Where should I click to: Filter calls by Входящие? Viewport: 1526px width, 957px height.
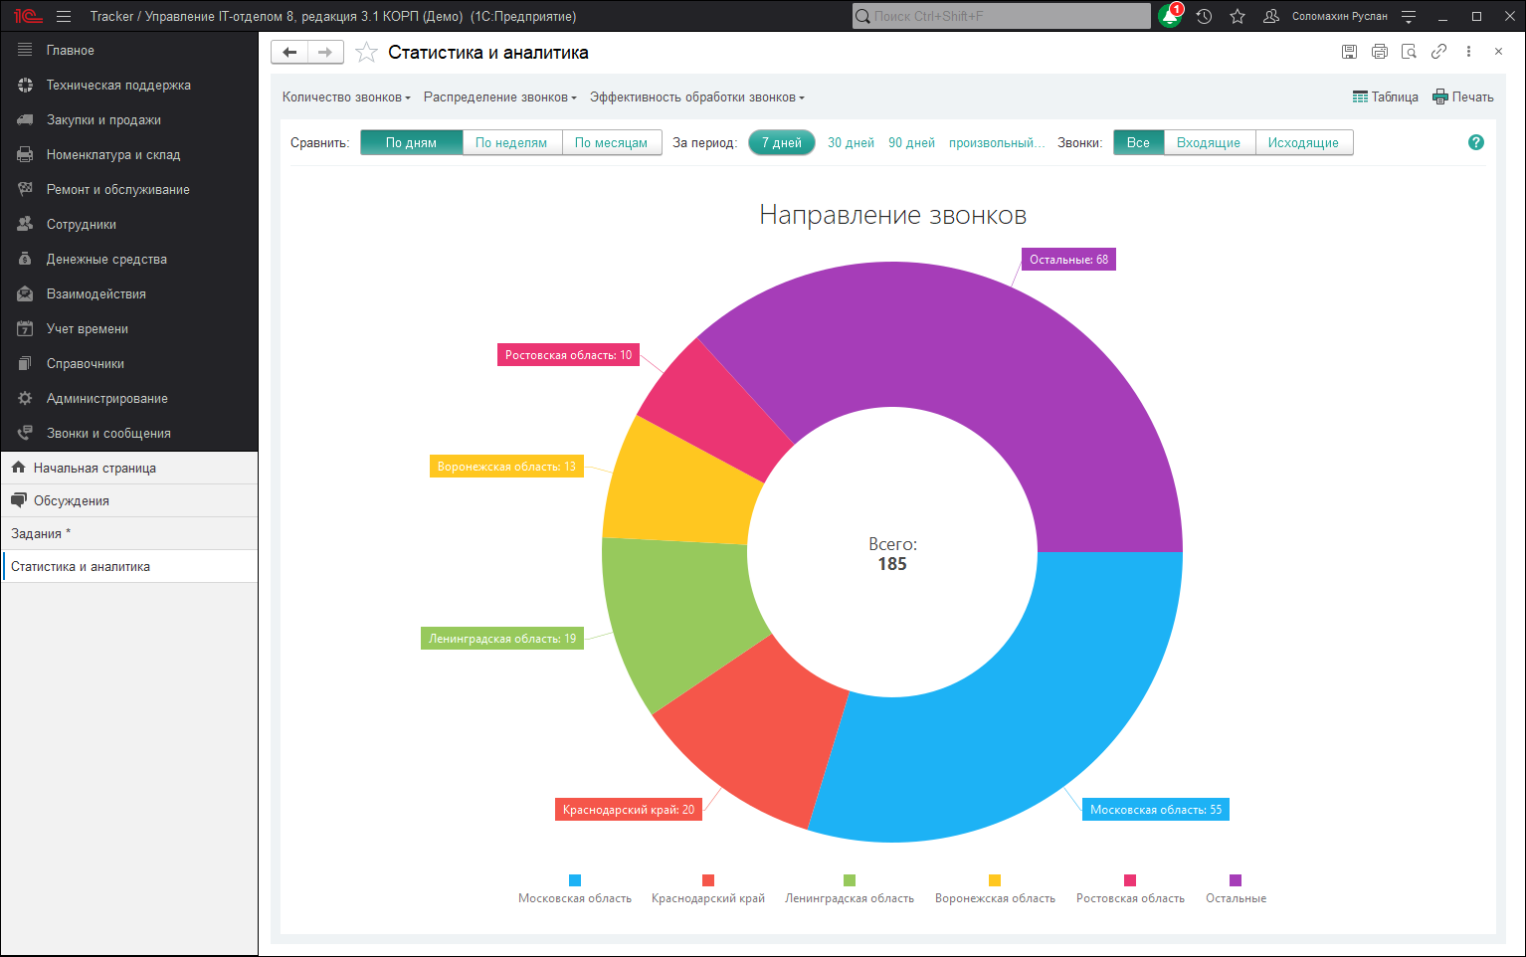tap(1209, 143)
